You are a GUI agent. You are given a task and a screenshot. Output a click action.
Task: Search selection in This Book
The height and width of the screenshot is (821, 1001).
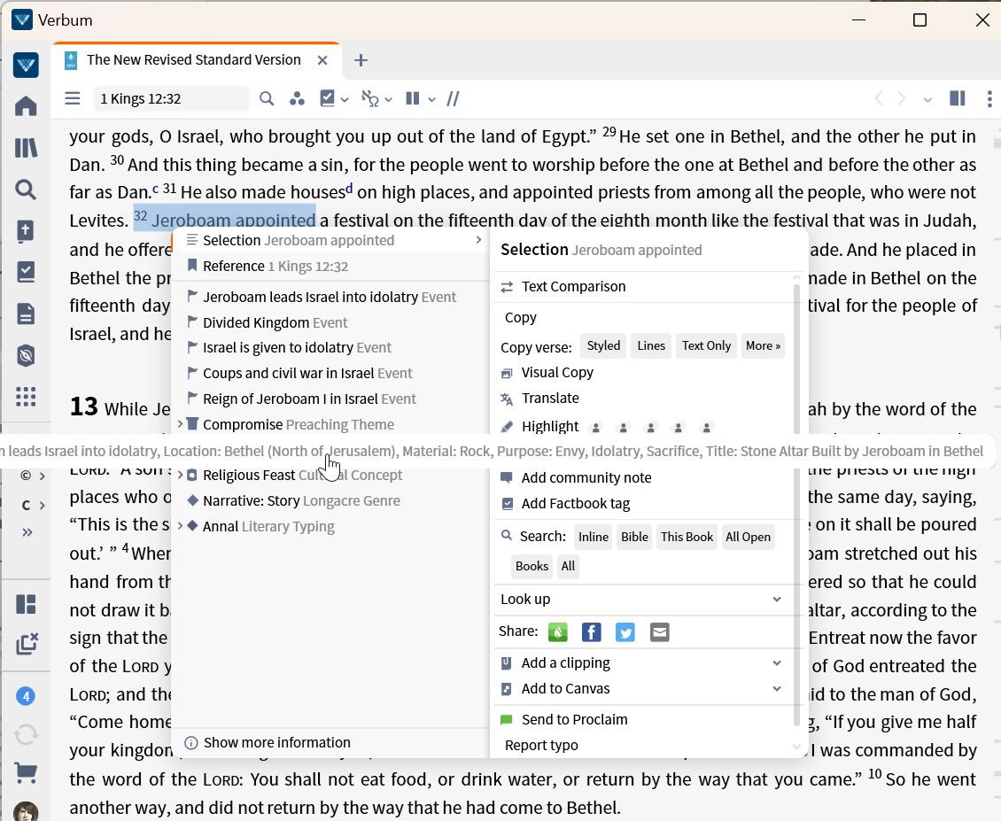pos(687,537)
